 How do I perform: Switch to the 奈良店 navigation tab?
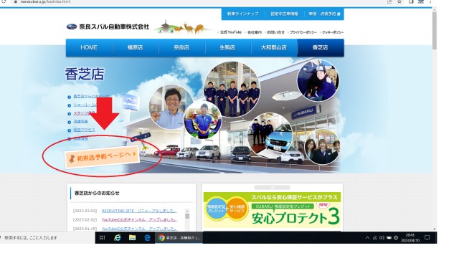(x=181, y=47)
